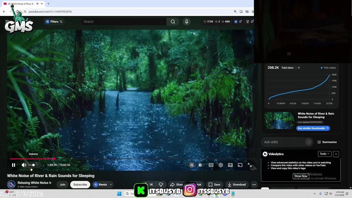352x198 pixels.
Task: View the 688 views stat
Action: [x=226, y=21]
